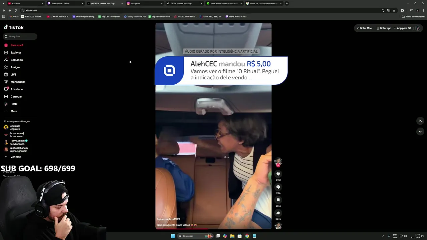Open Chrome from the taskbar

pos(247,236)
